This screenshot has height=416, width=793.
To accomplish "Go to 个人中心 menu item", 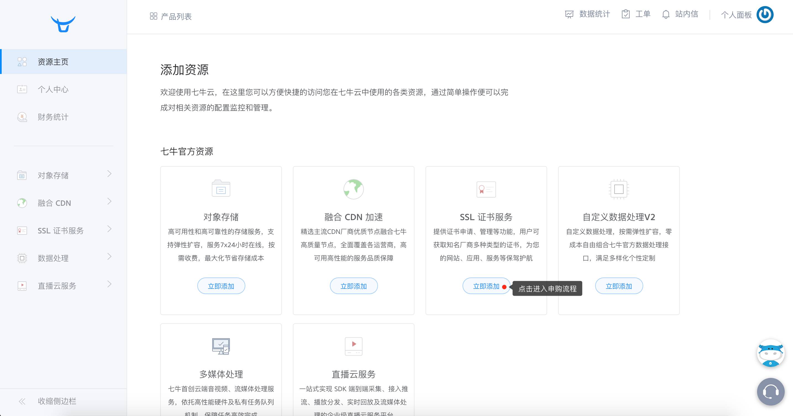I will pyautogui.click(x=53, y=89).
